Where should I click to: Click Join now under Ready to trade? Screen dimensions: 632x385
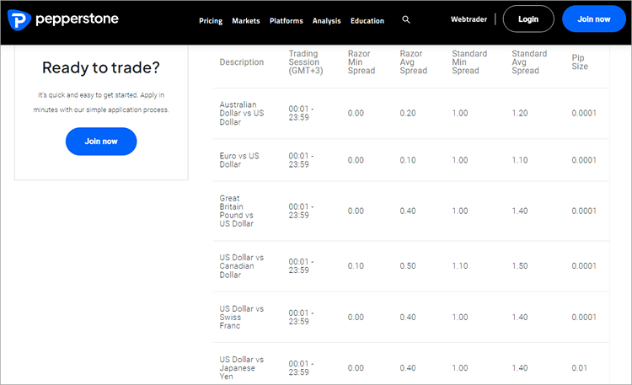coord(101,141)
